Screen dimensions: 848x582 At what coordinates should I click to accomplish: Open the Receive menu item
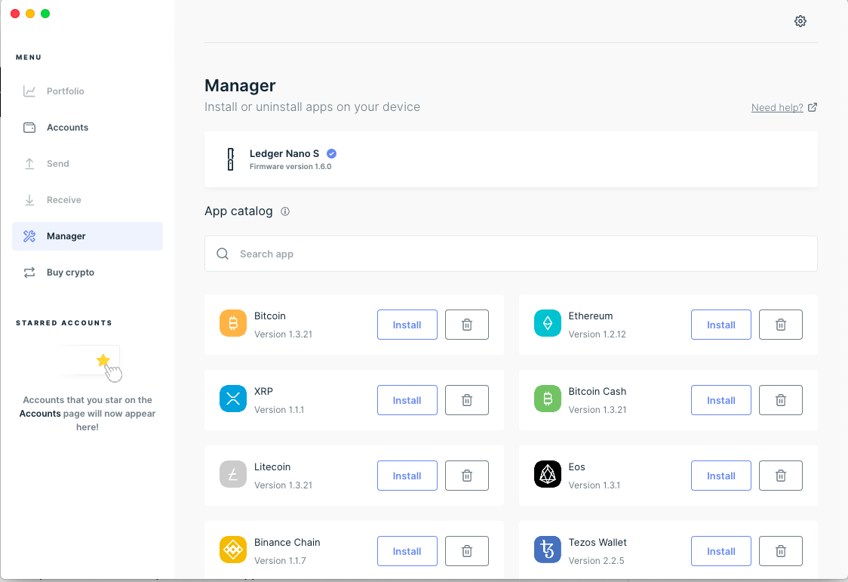click(x=63, y=200)
